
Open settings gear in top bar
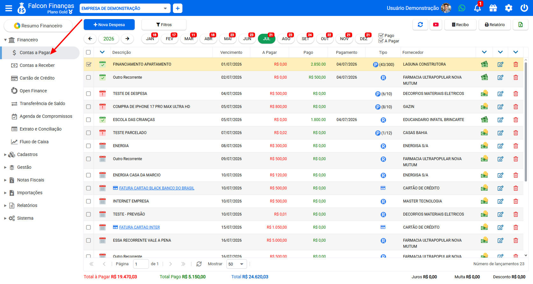click(508, 8)
